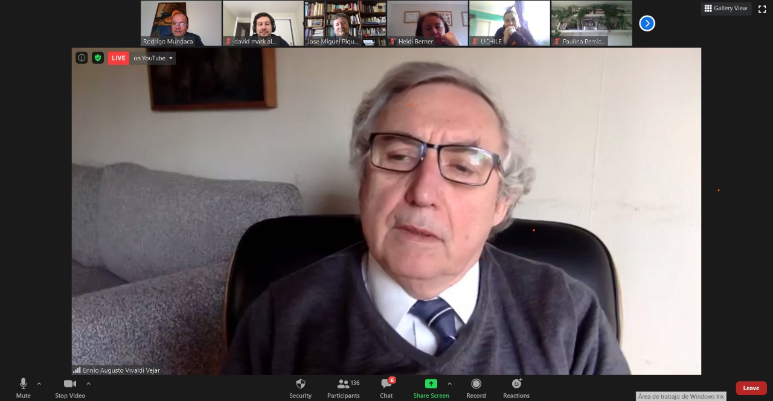Image resolution: width=773 pixels, height=401 pixels.
Task: Show next participants with the blue arrow
Action: [647, 24]
